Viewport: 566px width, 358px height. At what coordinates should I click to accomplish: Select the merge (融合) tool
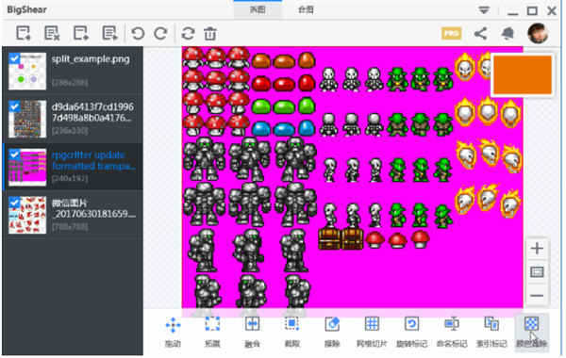click(x=252, y=332)
